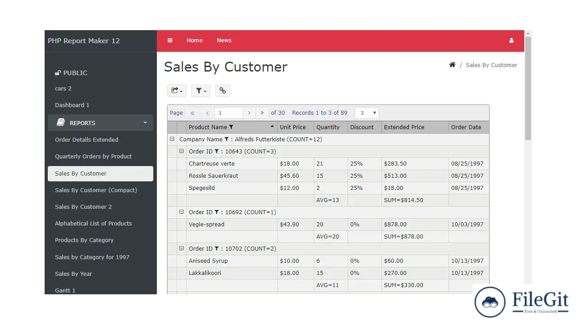This screenshot has width=577, height=324.
Task: Select Sales By Customer sidebar item
Action: (101, 174)
